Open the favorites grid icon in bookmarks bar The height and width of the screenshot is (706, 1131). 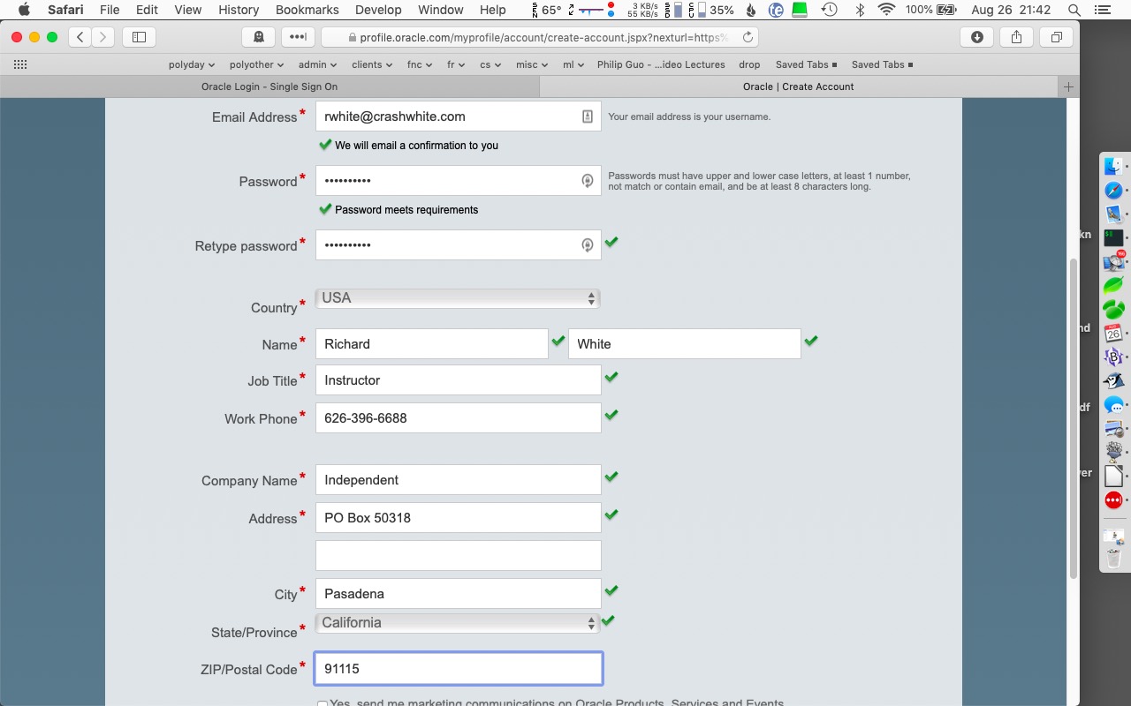pos(20,64)
